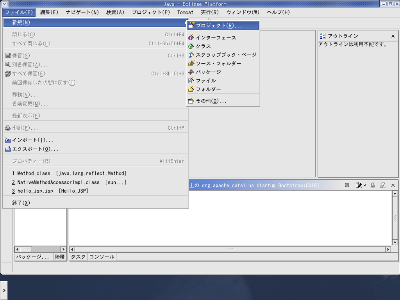Open the 編集(E) menu
400x300 pixels.
(x=49, y=12)
